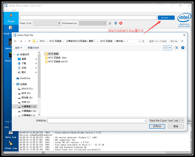This screenshot has width=195, height=157.
Task: Open the 组织 menu
Action: (19, 48)
